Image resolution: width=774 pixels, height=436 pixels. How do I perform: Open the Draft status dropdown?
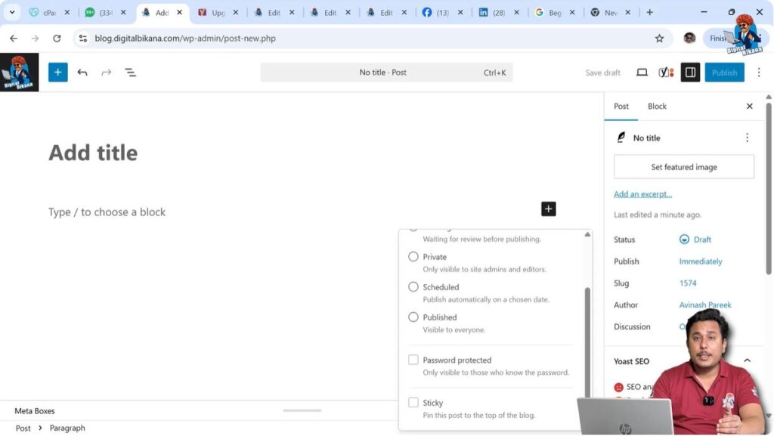[x=695, y=240]
